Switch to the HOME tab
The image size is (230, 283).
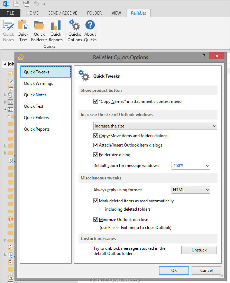pos(32,13)
